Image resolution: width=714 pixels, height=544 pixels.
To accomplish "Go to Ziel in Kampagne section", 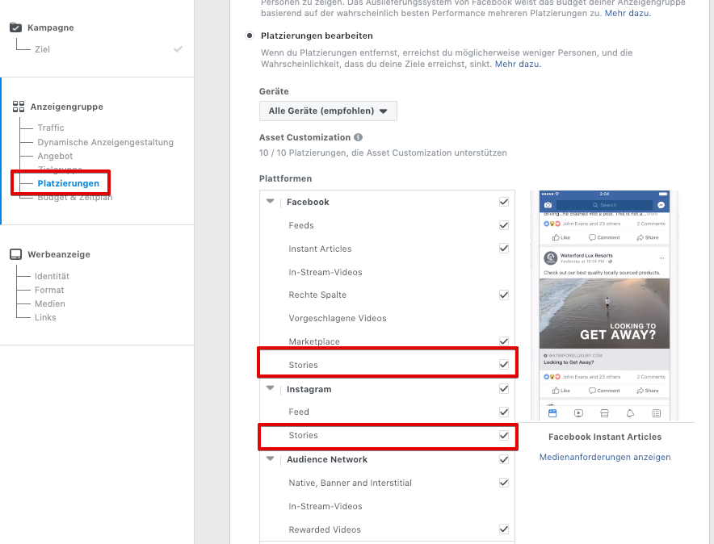I will (42, 49).
